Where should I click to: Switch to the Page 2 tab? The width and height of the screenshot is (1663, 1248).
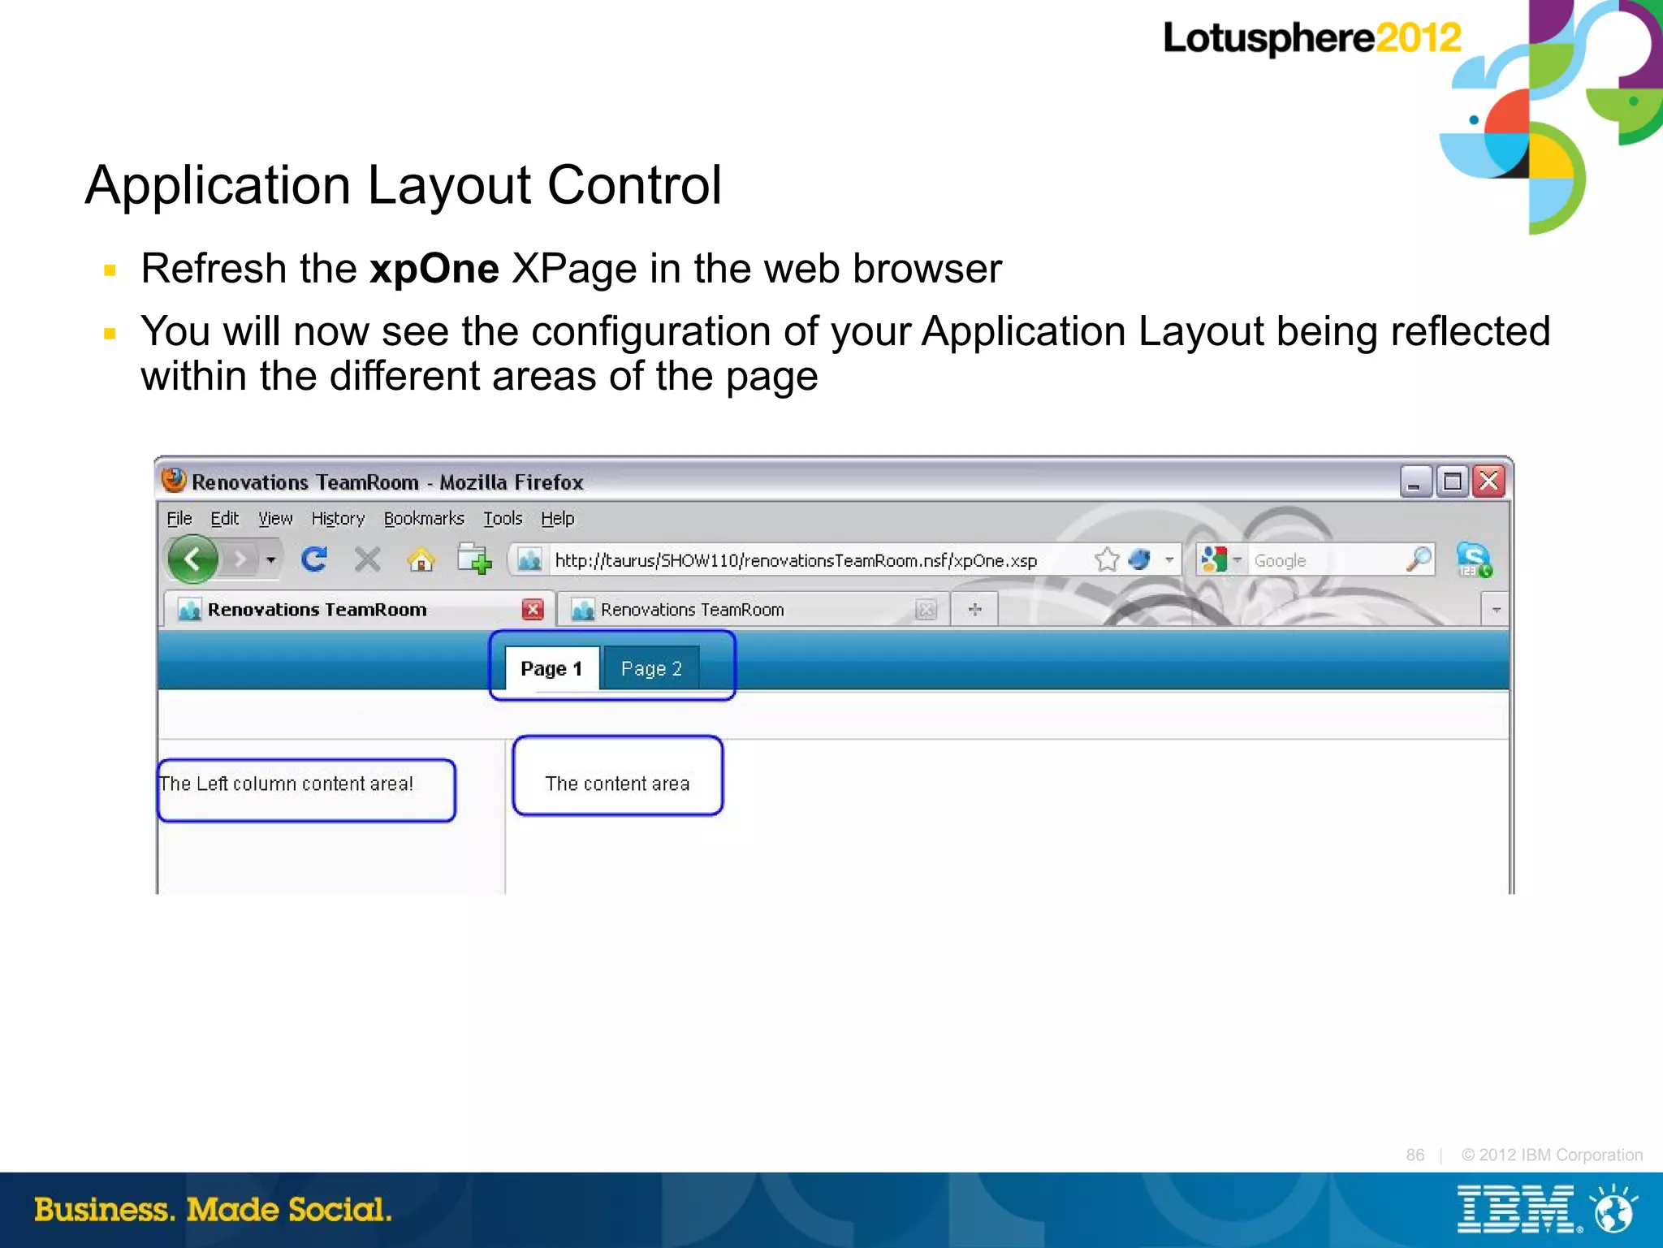(651, 668)
